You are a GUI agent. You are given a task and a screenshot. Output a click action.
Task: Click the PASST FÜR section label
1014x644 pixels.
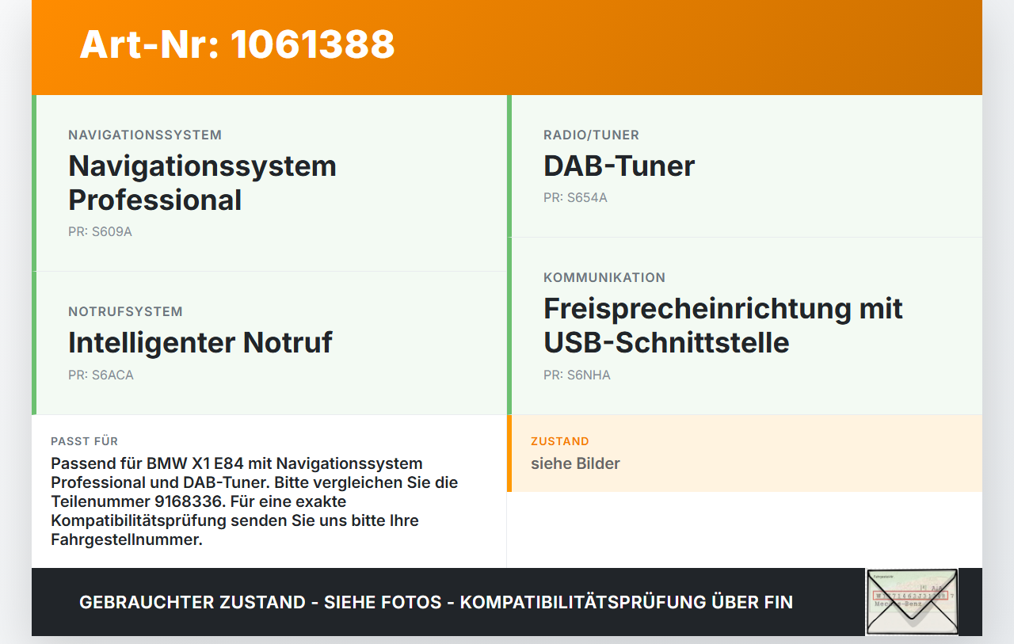[84, 441]
